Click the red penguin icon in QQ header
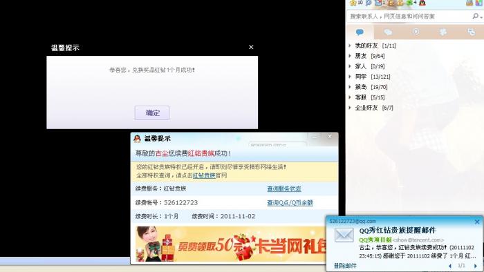Screen dimensions: 484x272 422,3
